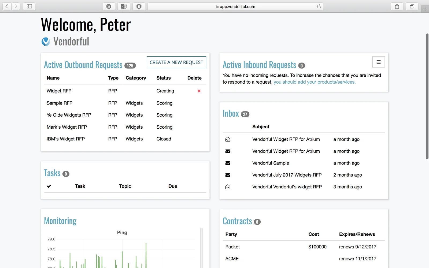Open the ACME contract row
This screenshot has width=429, height=268.
304,259
